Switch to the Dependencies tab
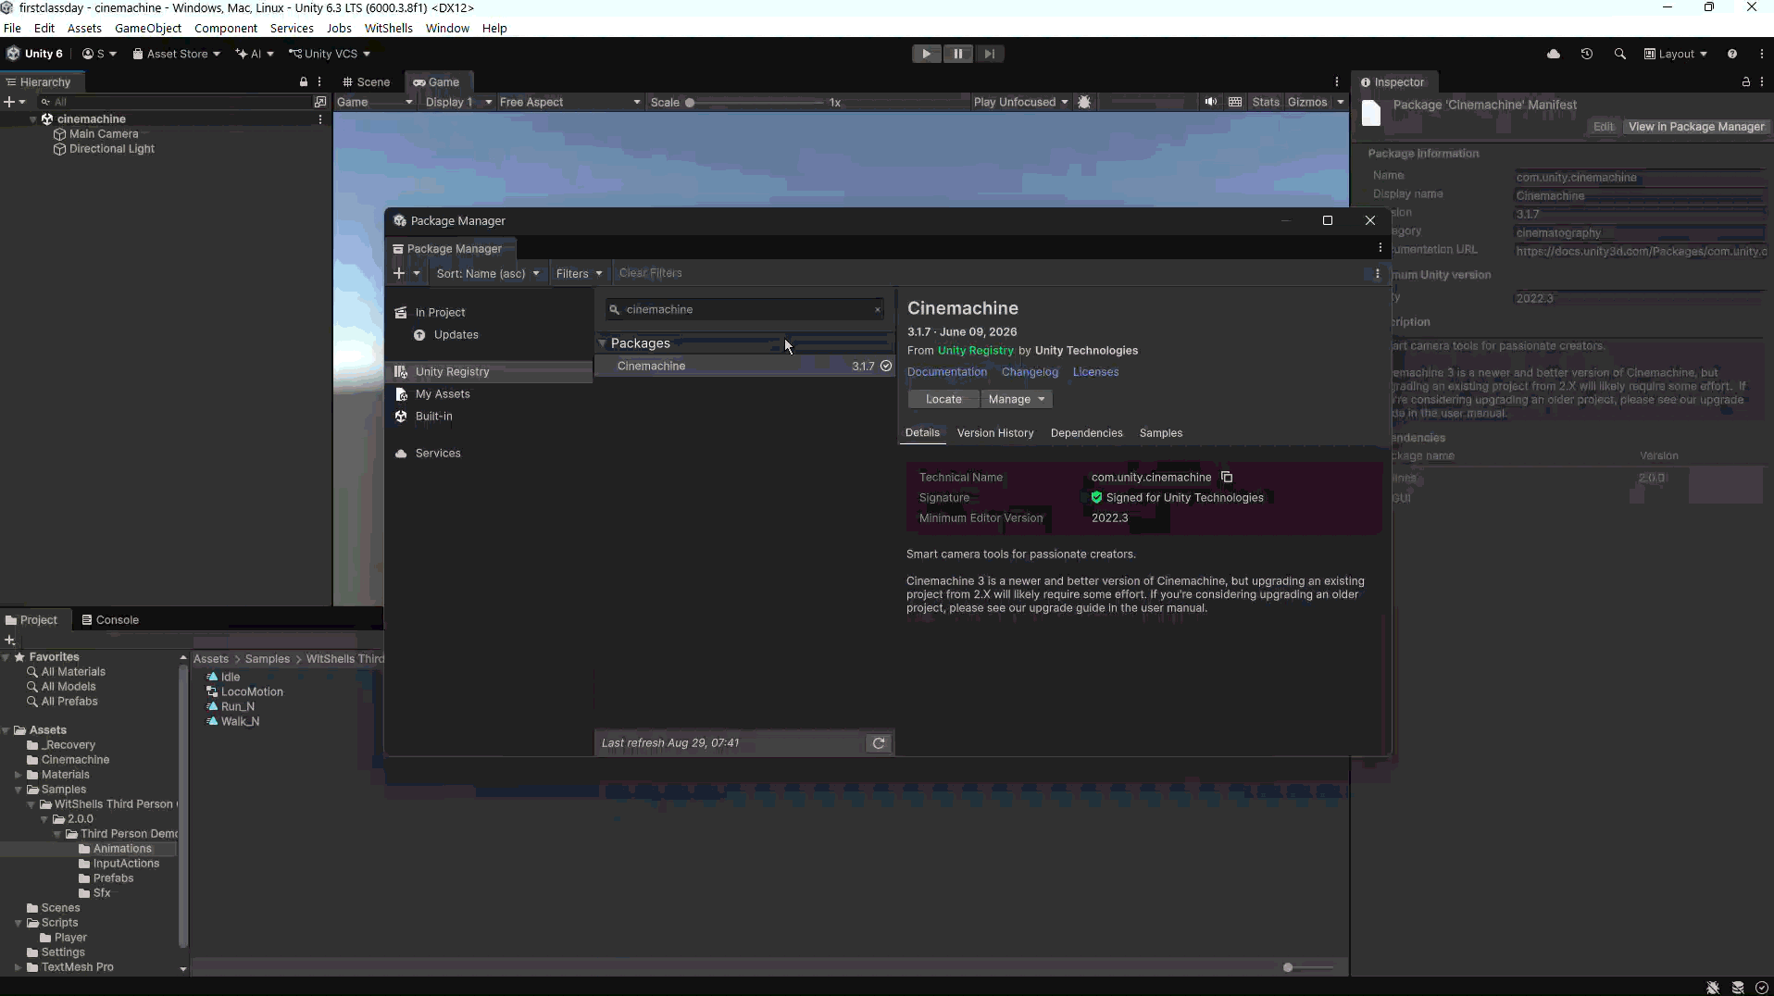This screenshot has height=996, width=1774. [1086, 433]
